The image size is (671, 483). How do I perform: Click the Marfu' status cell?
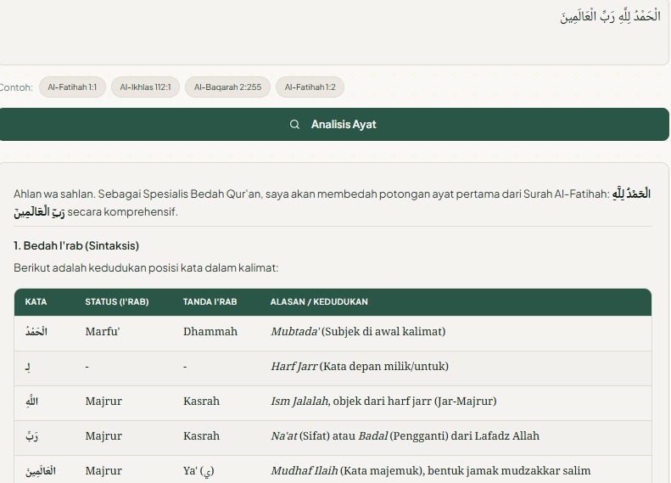[x=103, y=332]
